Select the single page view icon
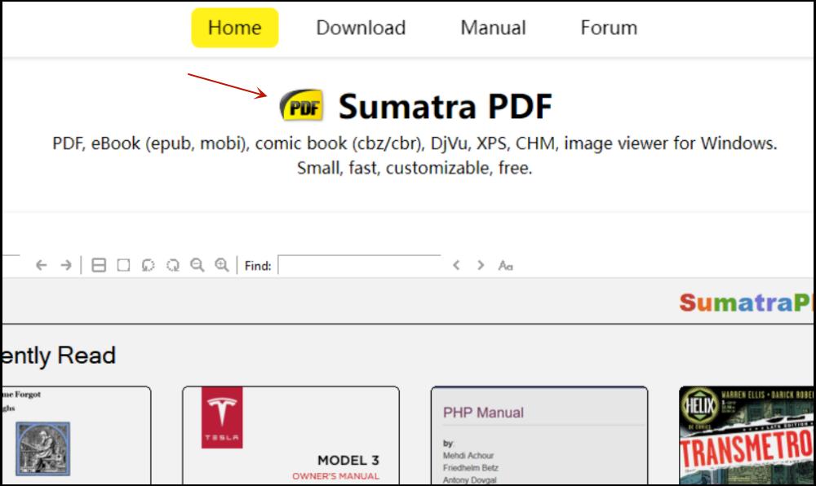The image size is (816, 486). [123, 265]
